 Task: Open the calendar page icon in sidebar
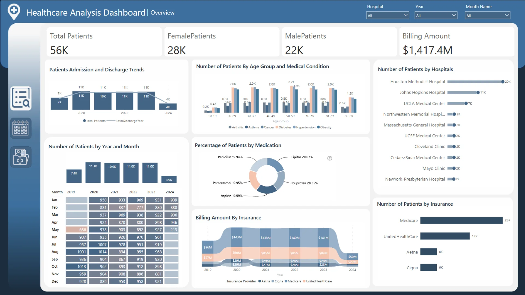click(21, 128)
